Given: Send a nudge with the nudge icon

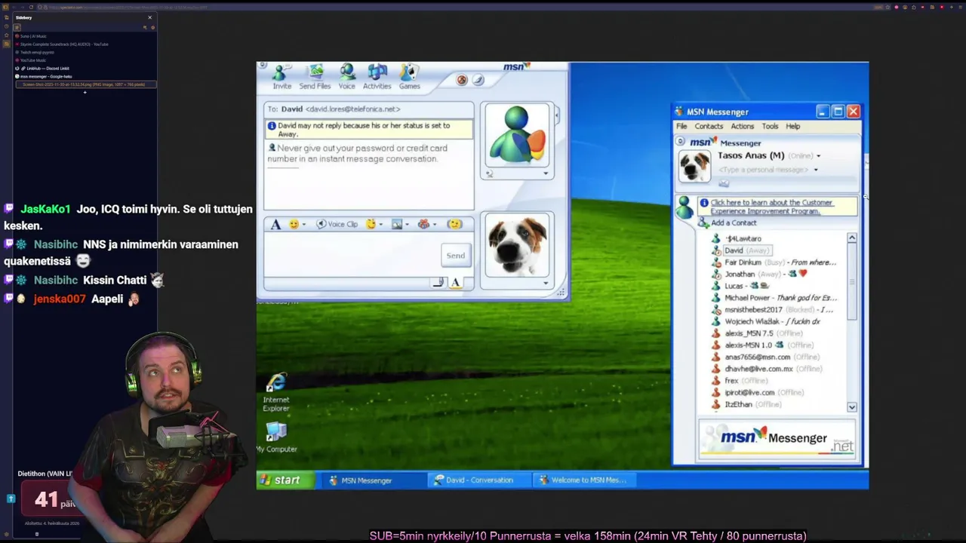Looking at the screenshot, I should [x=454, y=224].
